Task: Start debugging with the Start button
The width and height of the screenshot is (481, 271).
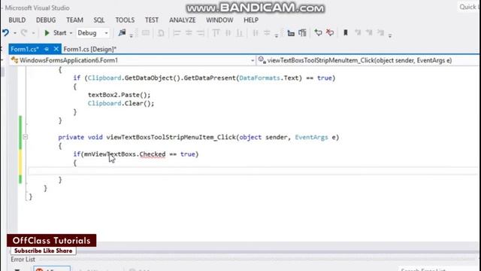Action: [x=55, y=32]
